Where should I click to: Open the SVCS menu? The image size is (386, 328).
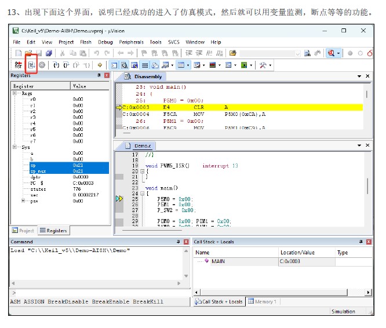click(174, 42)
